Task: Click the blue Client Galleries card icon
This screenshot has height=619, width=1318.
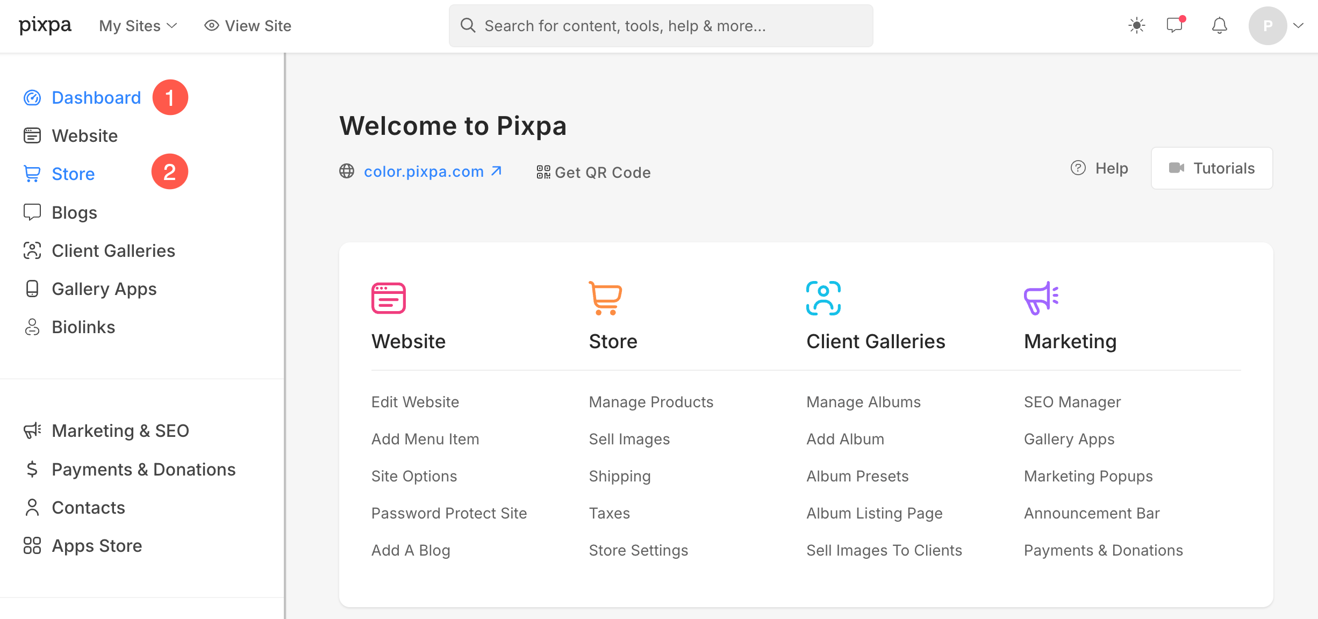Action: click(823, 298)
